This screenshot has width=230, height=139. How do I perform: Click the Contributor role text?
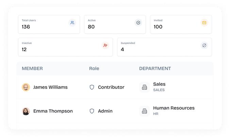coord(111,87)
